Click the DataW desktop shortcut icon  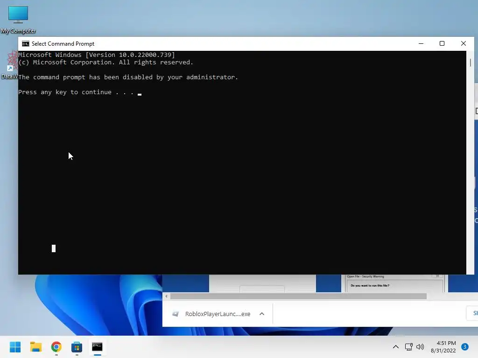(9, 64)
